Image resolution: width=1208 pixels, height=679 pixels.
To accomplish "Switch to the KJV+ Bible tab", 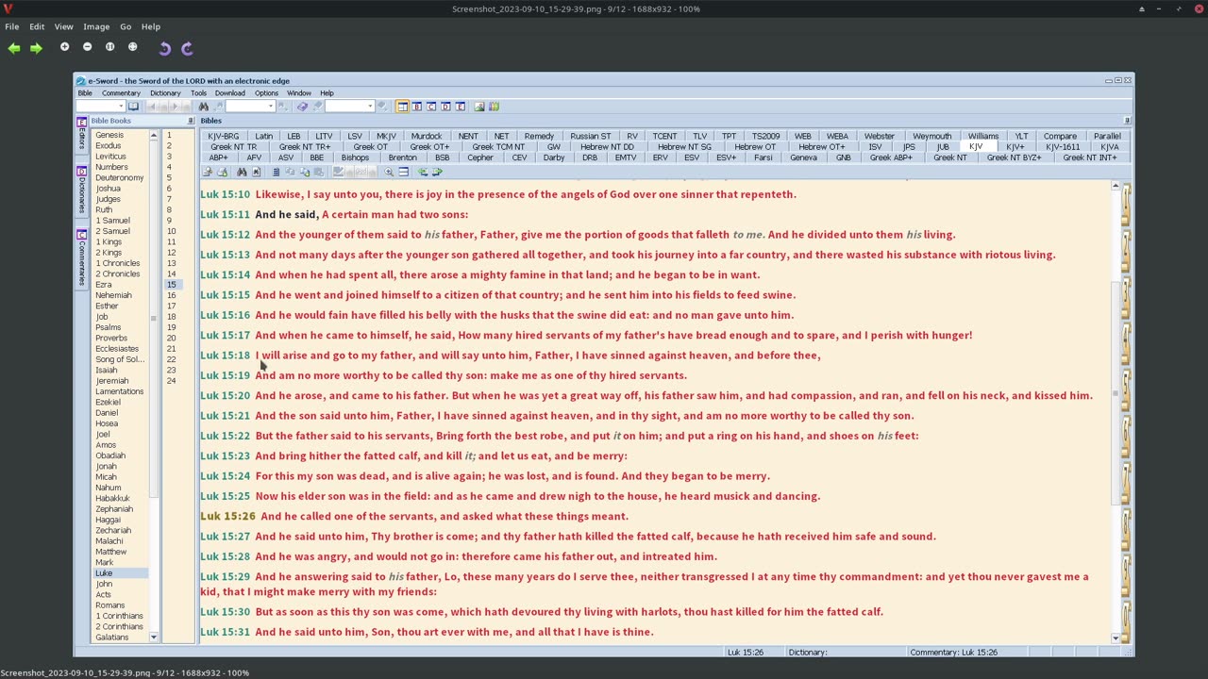I will coord(1015,147).
